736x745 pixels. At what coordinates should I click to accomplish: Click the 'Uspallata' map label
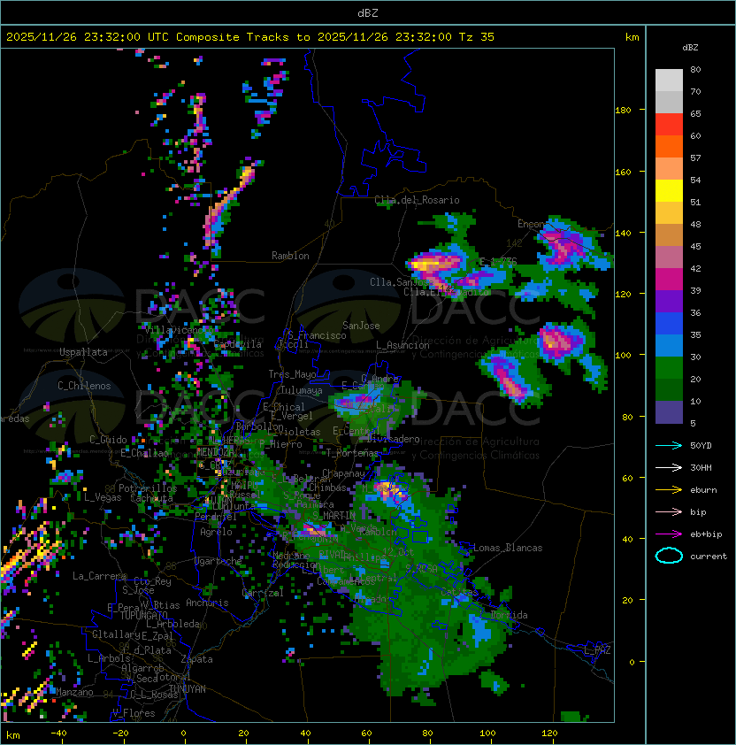coord(83,352)
